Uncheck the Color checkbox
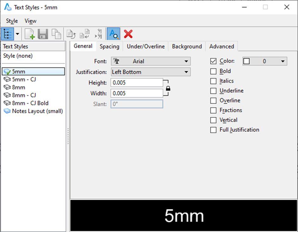Screen dimensions: 298x232 [x=213, y=61]
